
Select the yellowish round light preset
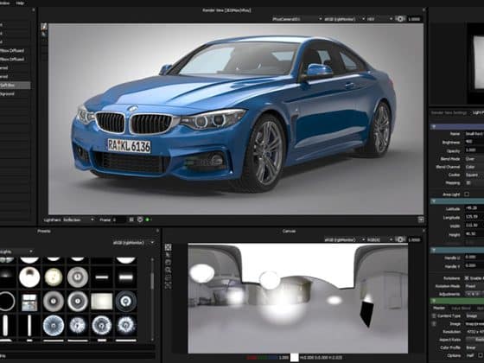pyautogui.click(x=54, y=277)
